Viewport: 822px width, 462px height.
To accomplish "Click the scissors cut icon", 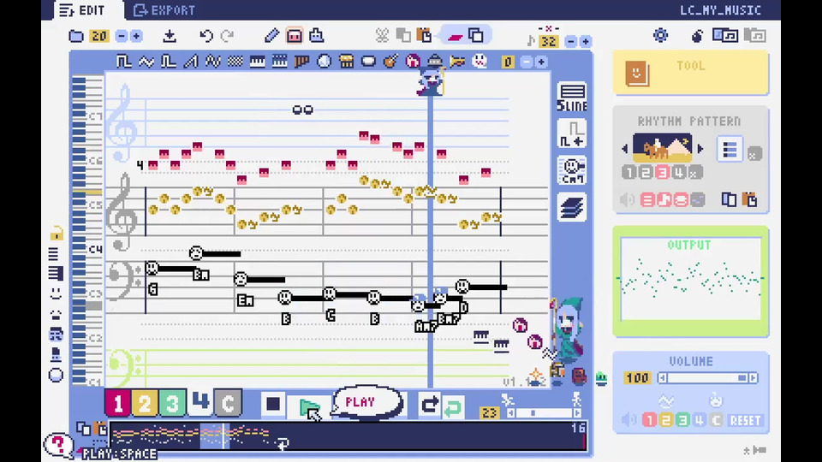I will point(382,36).
